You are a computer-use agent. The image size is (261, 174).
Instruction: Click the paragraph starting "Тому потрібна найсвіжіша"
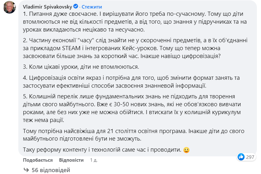pos(126,135)
